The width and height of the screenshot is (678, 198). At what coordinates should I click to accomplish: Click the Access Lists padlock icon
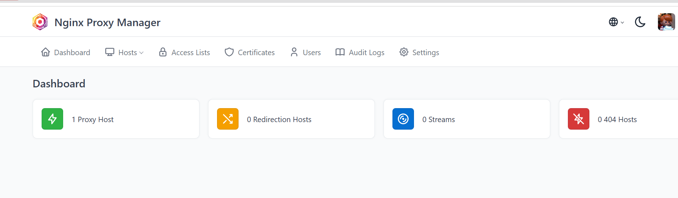(163, 52)
